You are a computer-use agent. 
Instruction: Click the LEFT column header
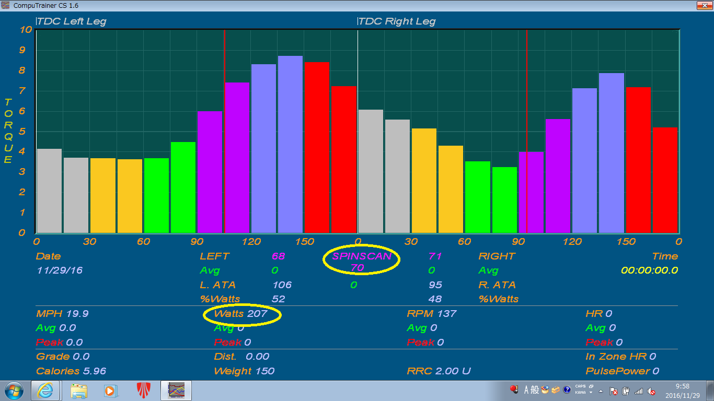pos(214,256)
